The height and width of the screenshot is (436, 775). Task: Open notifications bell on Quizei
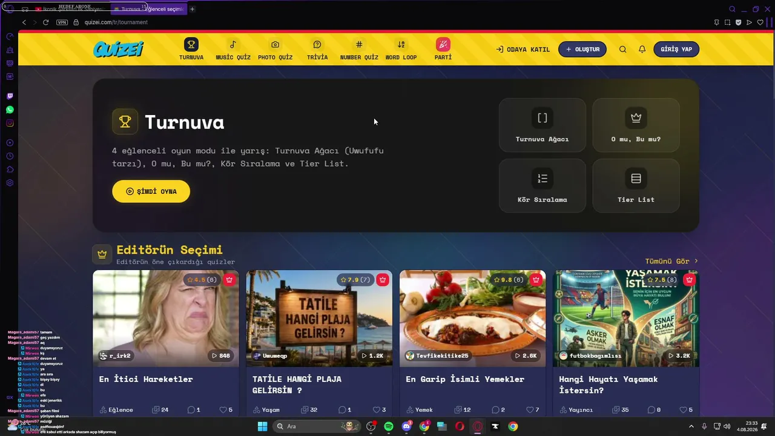642,50
